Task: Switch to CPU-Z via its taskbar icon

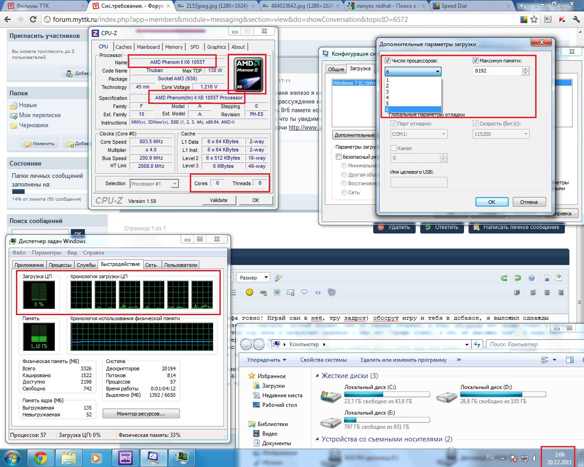Action: point(125,458)
